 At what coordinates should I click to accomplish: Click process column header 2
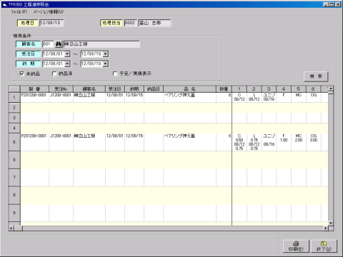pyautogui.click(x=254, y=89)
